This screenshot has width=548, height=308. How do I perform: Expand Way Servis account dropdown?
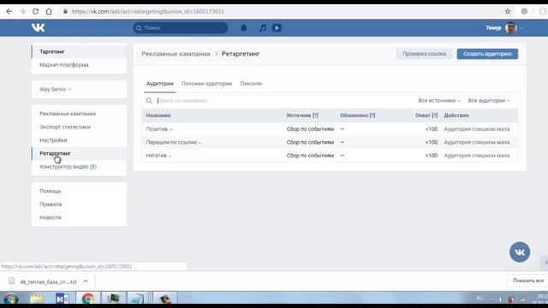click(55, 89)
